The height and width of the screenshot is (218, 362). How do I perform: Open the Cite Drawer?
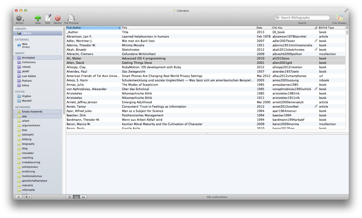(x=339, y=18)
